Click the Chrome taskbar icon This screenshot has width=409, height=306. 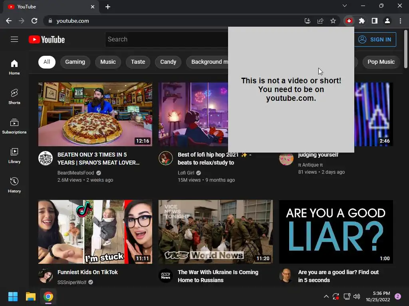[48, 296]
